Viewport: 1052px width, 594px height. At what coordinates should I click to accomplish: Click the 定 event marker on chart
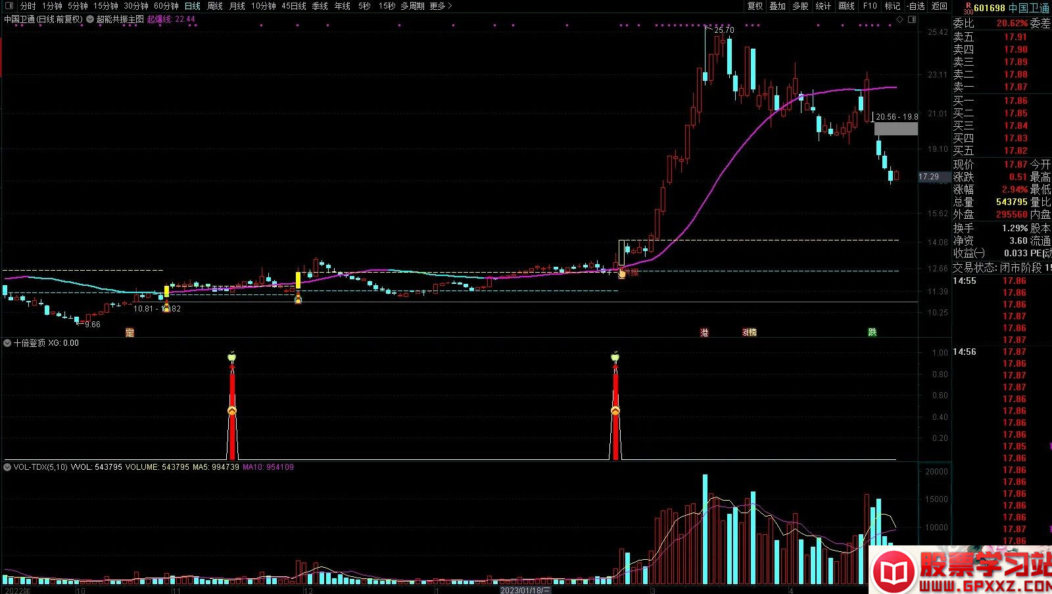130,332
